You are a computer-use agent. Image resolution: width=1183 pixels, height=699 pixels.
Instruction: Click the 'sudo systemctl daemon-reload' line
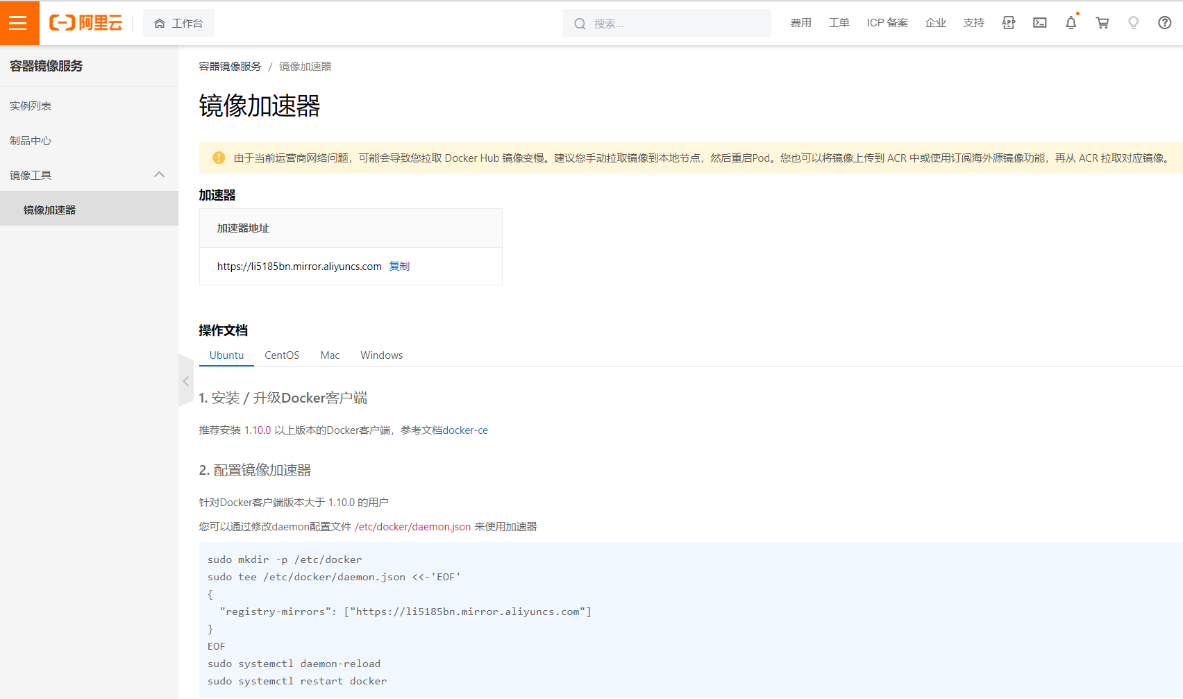point(294,664)
